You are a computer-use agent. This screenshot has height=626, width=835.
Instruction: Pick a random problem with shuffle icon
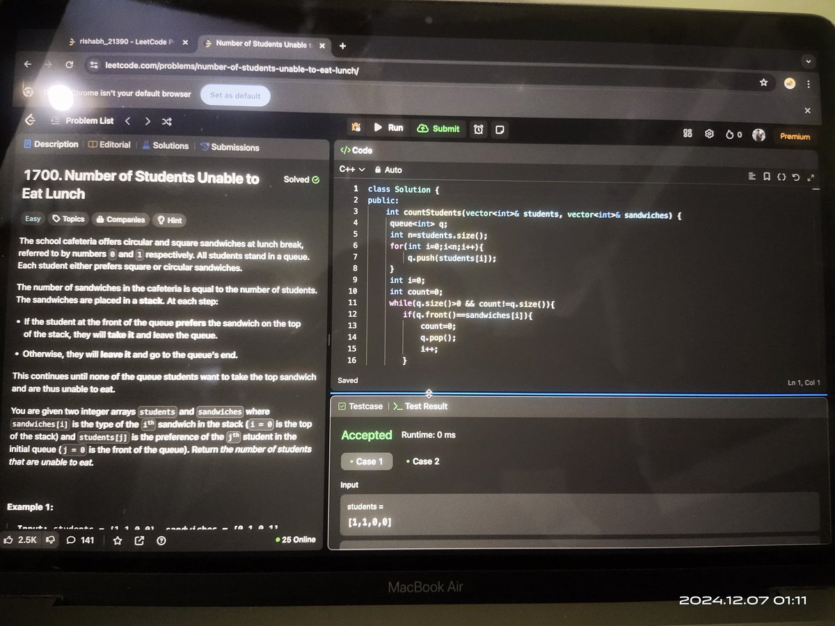click(167, 121)
